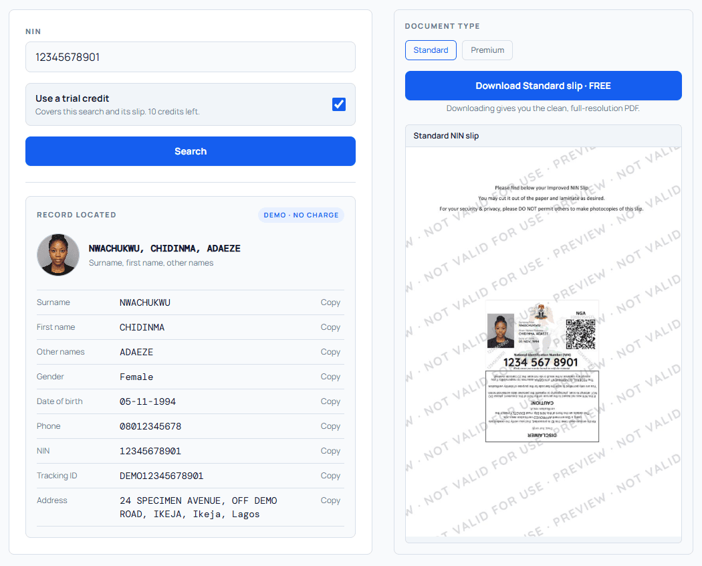The width and height of the screenshot is (702, 566).
Task: Click the surname value NWACHUKWU in table
Action: coord(144,303)
